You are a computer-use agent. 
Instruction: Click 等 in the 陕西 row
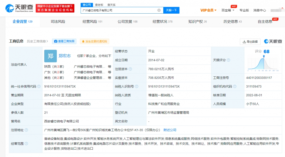tap(109, 67)
